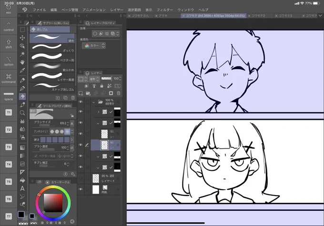This screenshot has height=226, width=324.
Task: Toggle the ベクター消去 checkbox
Action: 36,156
